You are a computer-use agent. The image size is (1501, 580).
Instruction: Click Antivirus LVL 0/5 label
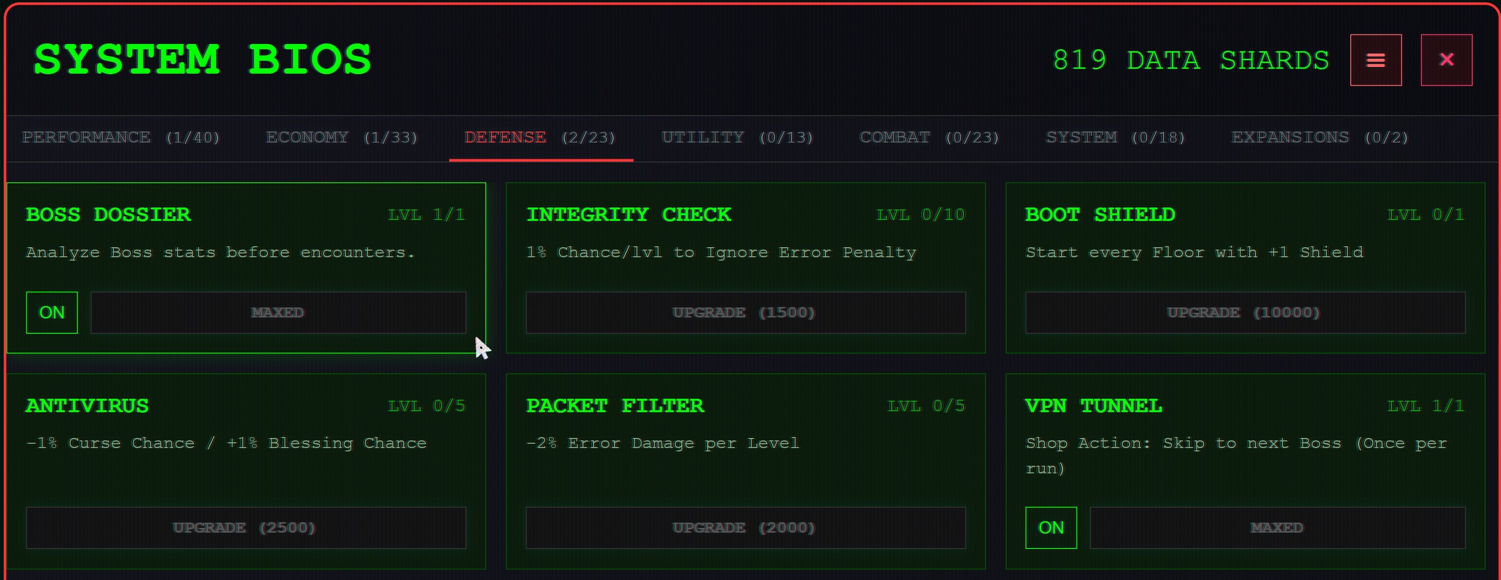[427, 405]
